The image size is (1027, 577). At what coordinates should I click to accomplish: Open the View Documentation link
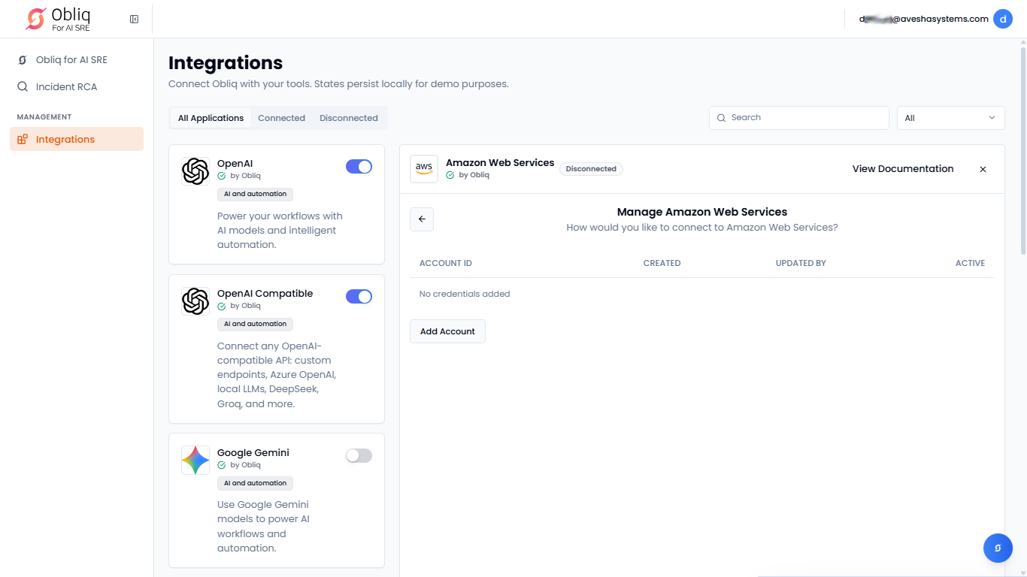tap(902, 169)
